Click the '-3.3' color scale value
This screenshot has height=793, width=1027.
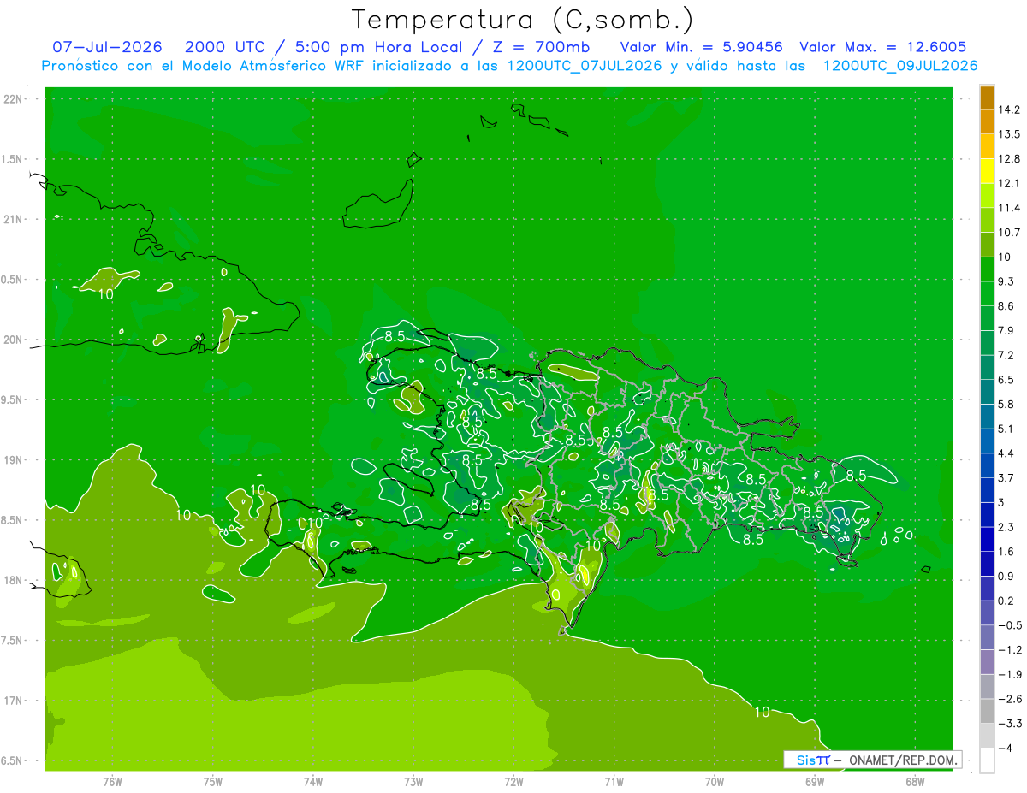[1009, 724]
